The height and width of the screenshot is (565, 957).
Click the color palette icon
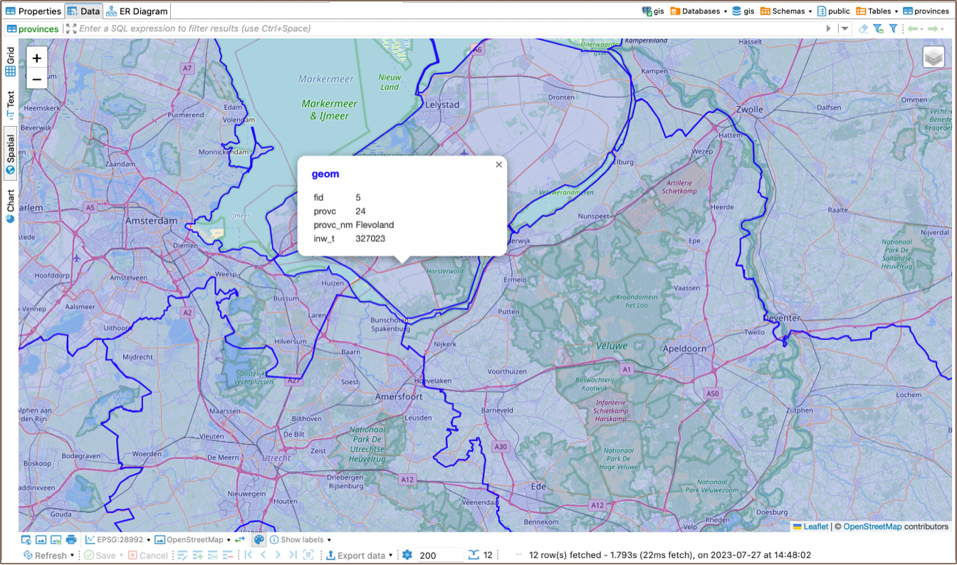pos(259,540)
